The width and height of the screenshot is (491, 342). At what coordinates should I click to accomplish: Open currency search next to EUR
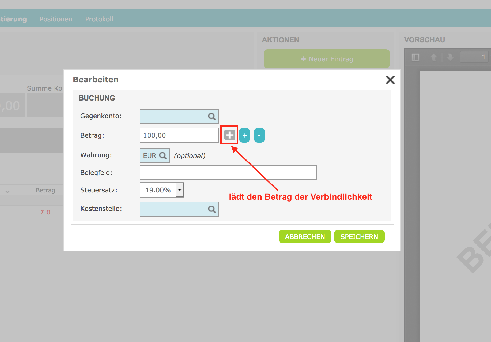[163, 156]
